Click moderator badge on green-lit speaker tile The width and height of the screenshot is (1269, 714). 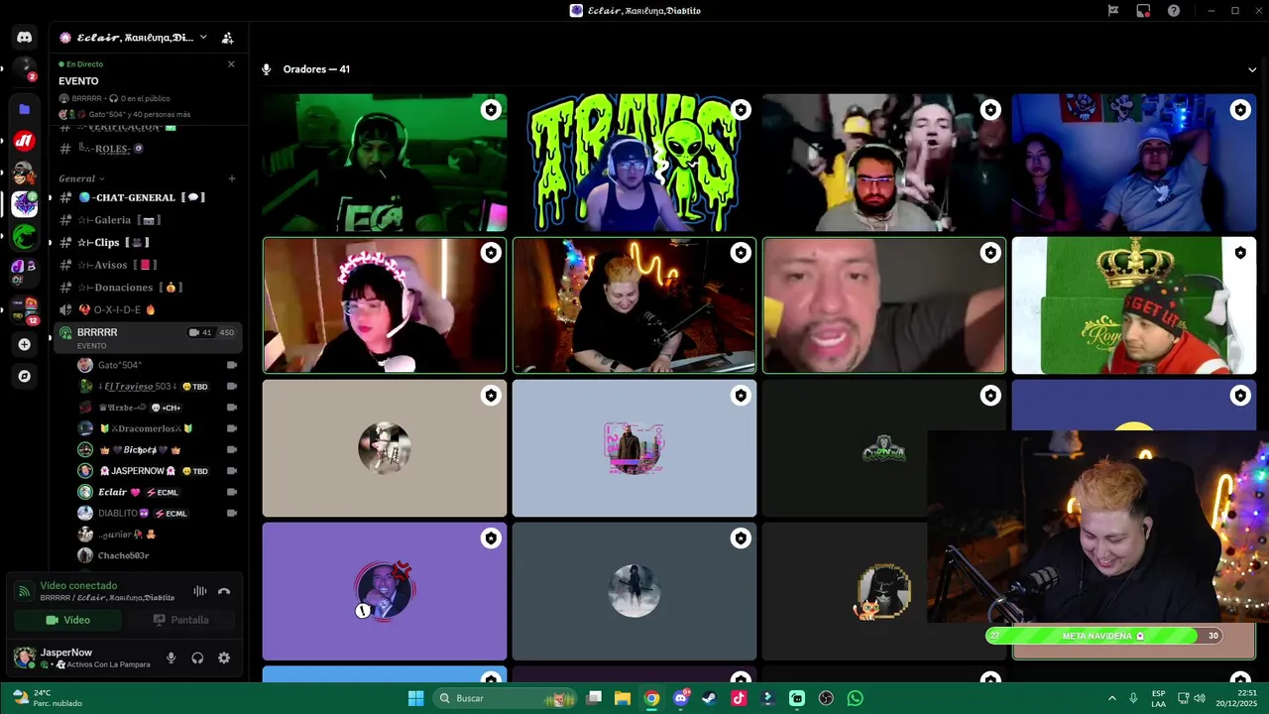click(x=491, y=110)
